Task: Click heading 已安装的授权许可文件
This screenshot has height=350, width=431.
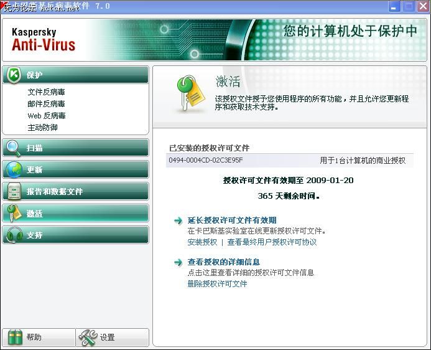Action: tap(209, 148)
